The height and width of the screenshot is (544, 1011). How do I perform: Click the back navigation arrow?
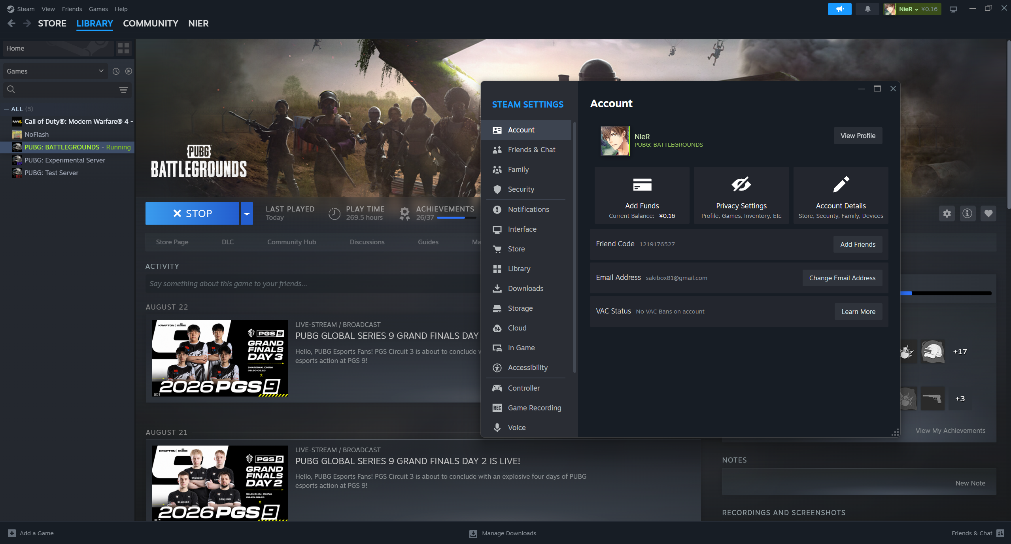(11, 23)
